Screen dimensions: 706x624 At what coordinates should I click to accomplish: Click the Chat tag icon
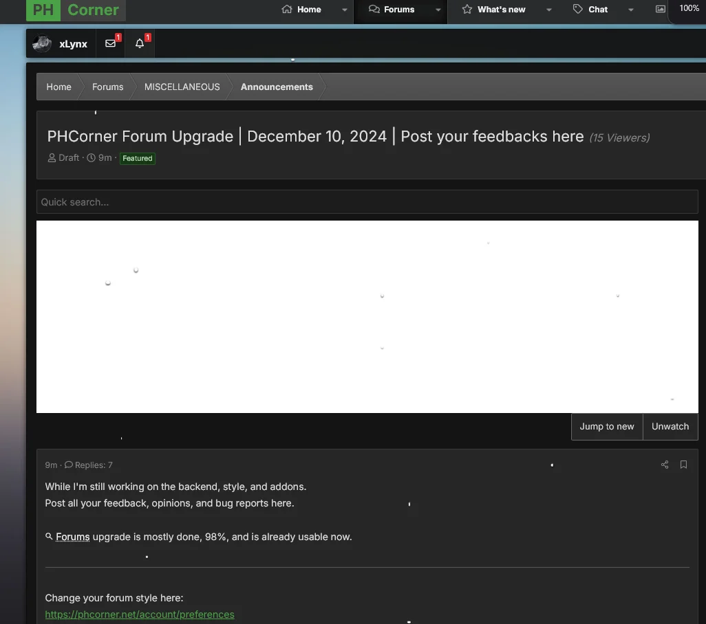pos(578,9)
